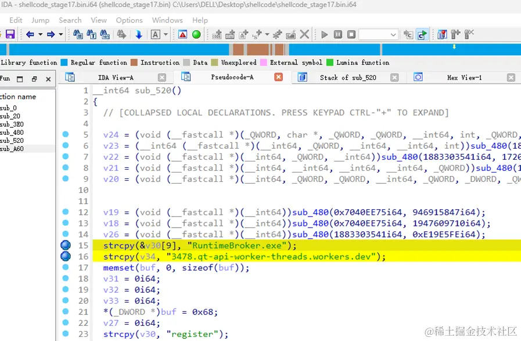521x341 pixels.
Task: Start the debugger process with play button
Action: (x=324, y=34)
